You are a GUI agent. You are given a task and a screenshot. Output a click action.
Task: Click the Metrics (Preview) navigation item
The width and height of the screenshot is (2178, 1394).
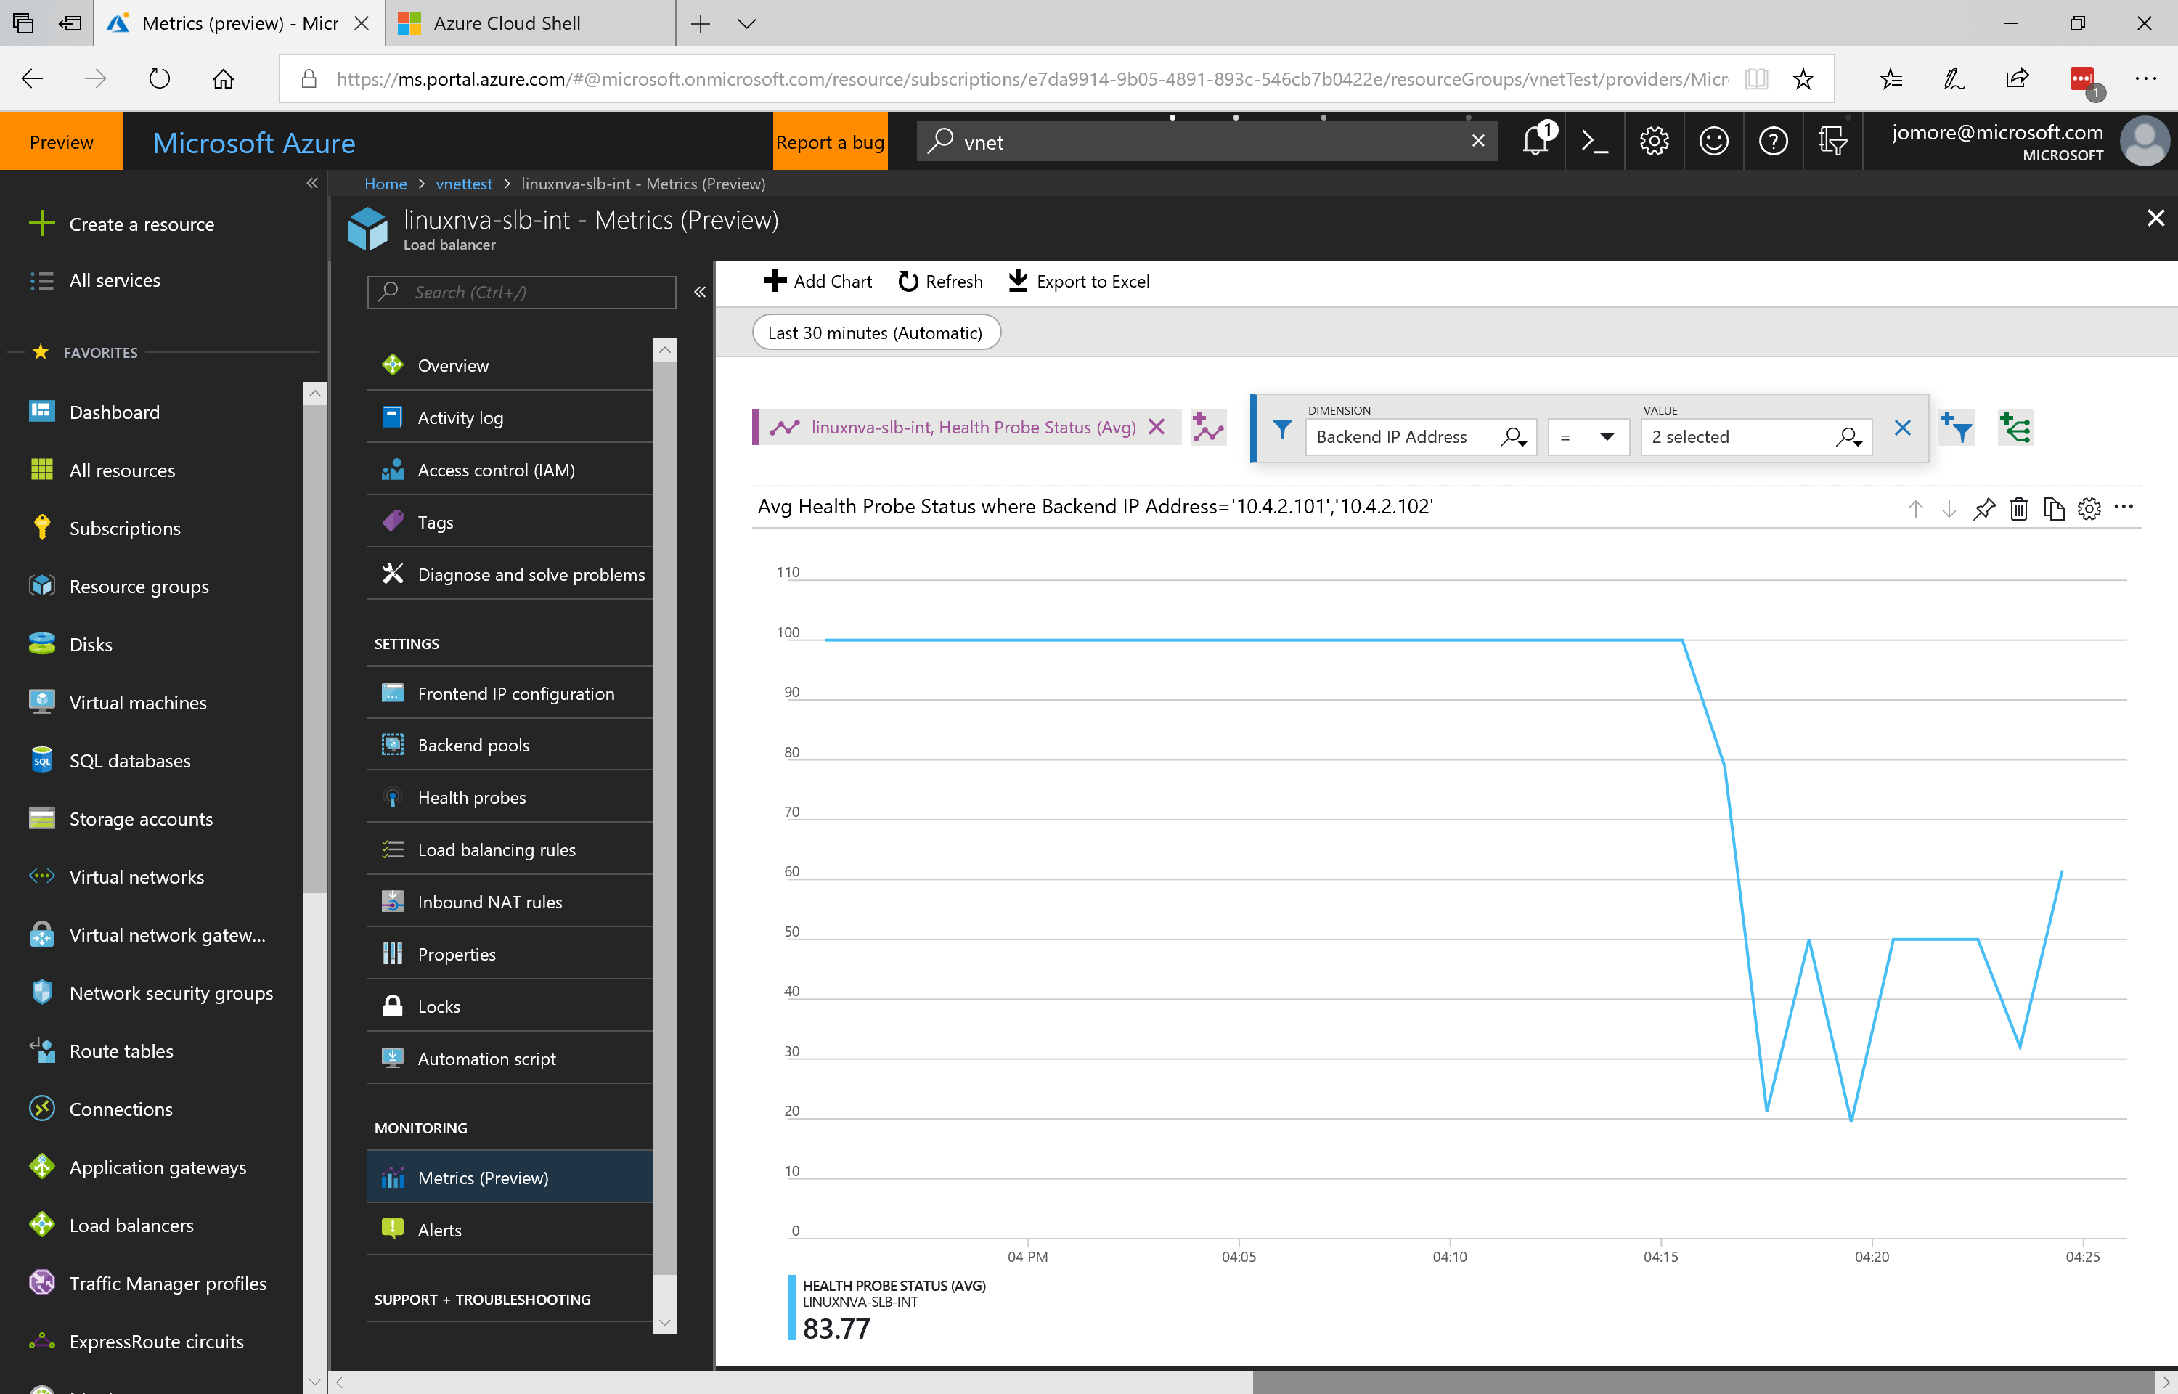(481, 1176)
